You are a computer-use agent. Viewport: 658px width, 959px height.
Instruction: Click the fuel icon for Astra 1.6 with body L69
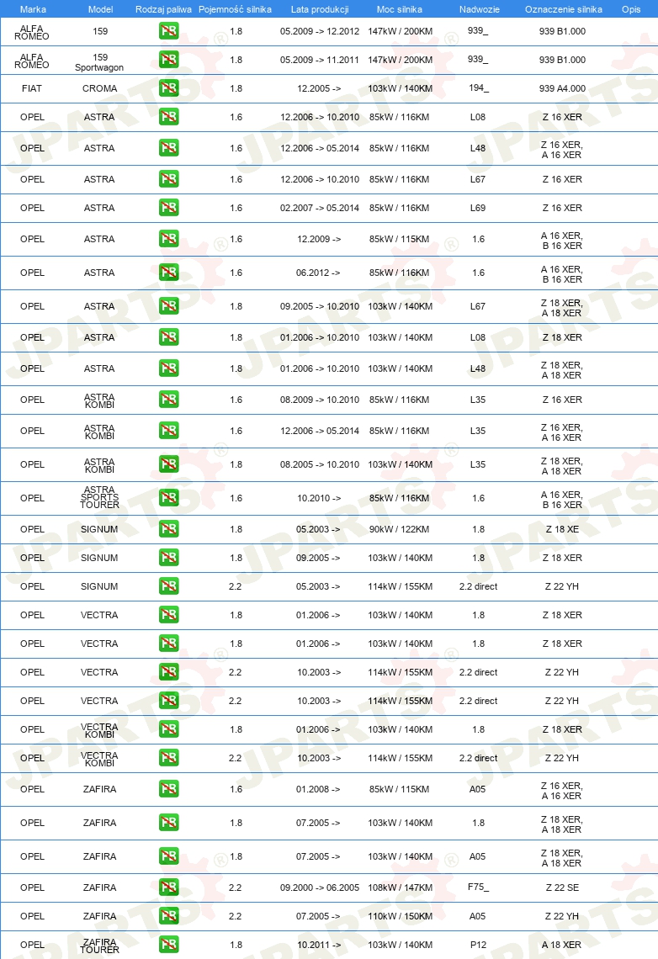coord(169,208)
